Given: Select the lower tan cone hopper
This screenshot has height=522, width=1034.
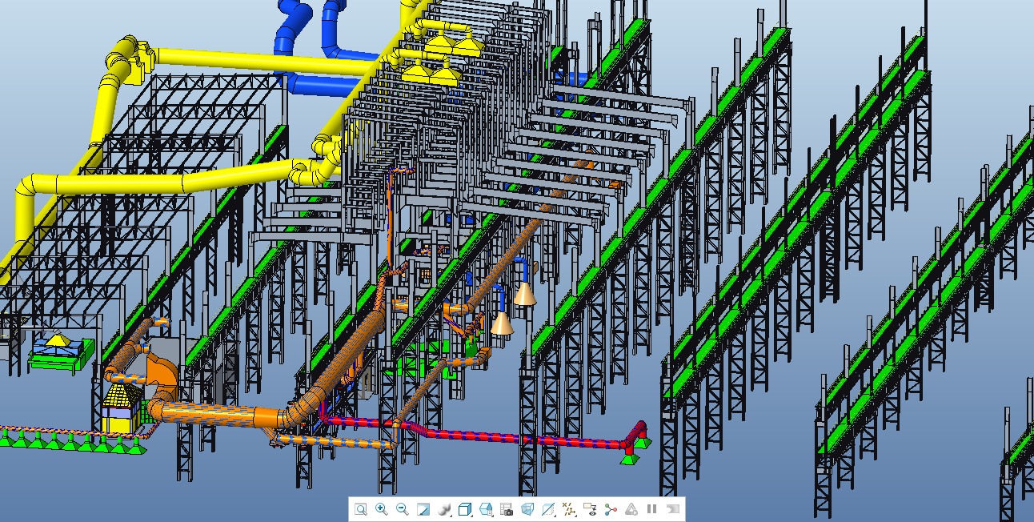Looking at the screenshot, I should [502, 323].
